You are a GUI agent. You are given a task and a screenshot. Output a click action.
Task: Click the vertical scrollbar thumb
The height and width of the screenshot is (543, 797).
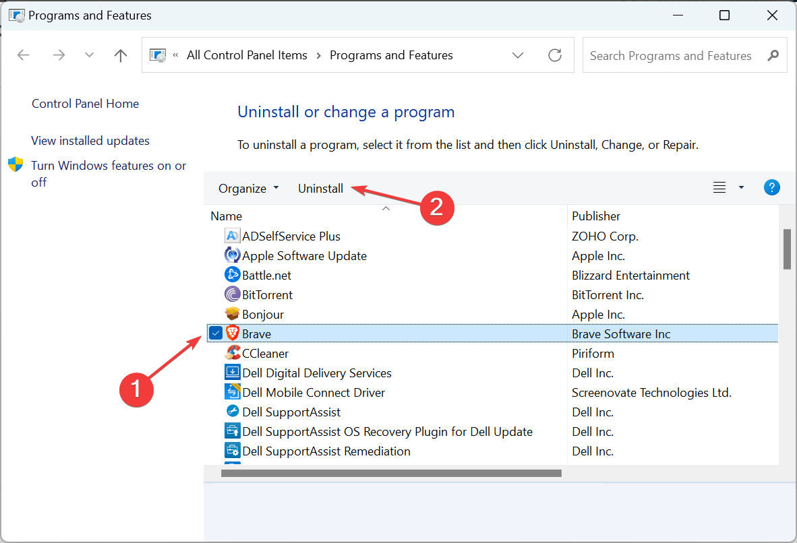(787, 249)
